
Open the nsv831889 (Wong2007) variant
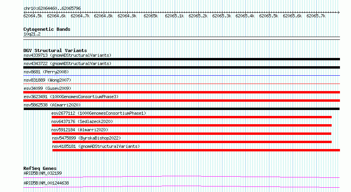(x=47, y=80)
